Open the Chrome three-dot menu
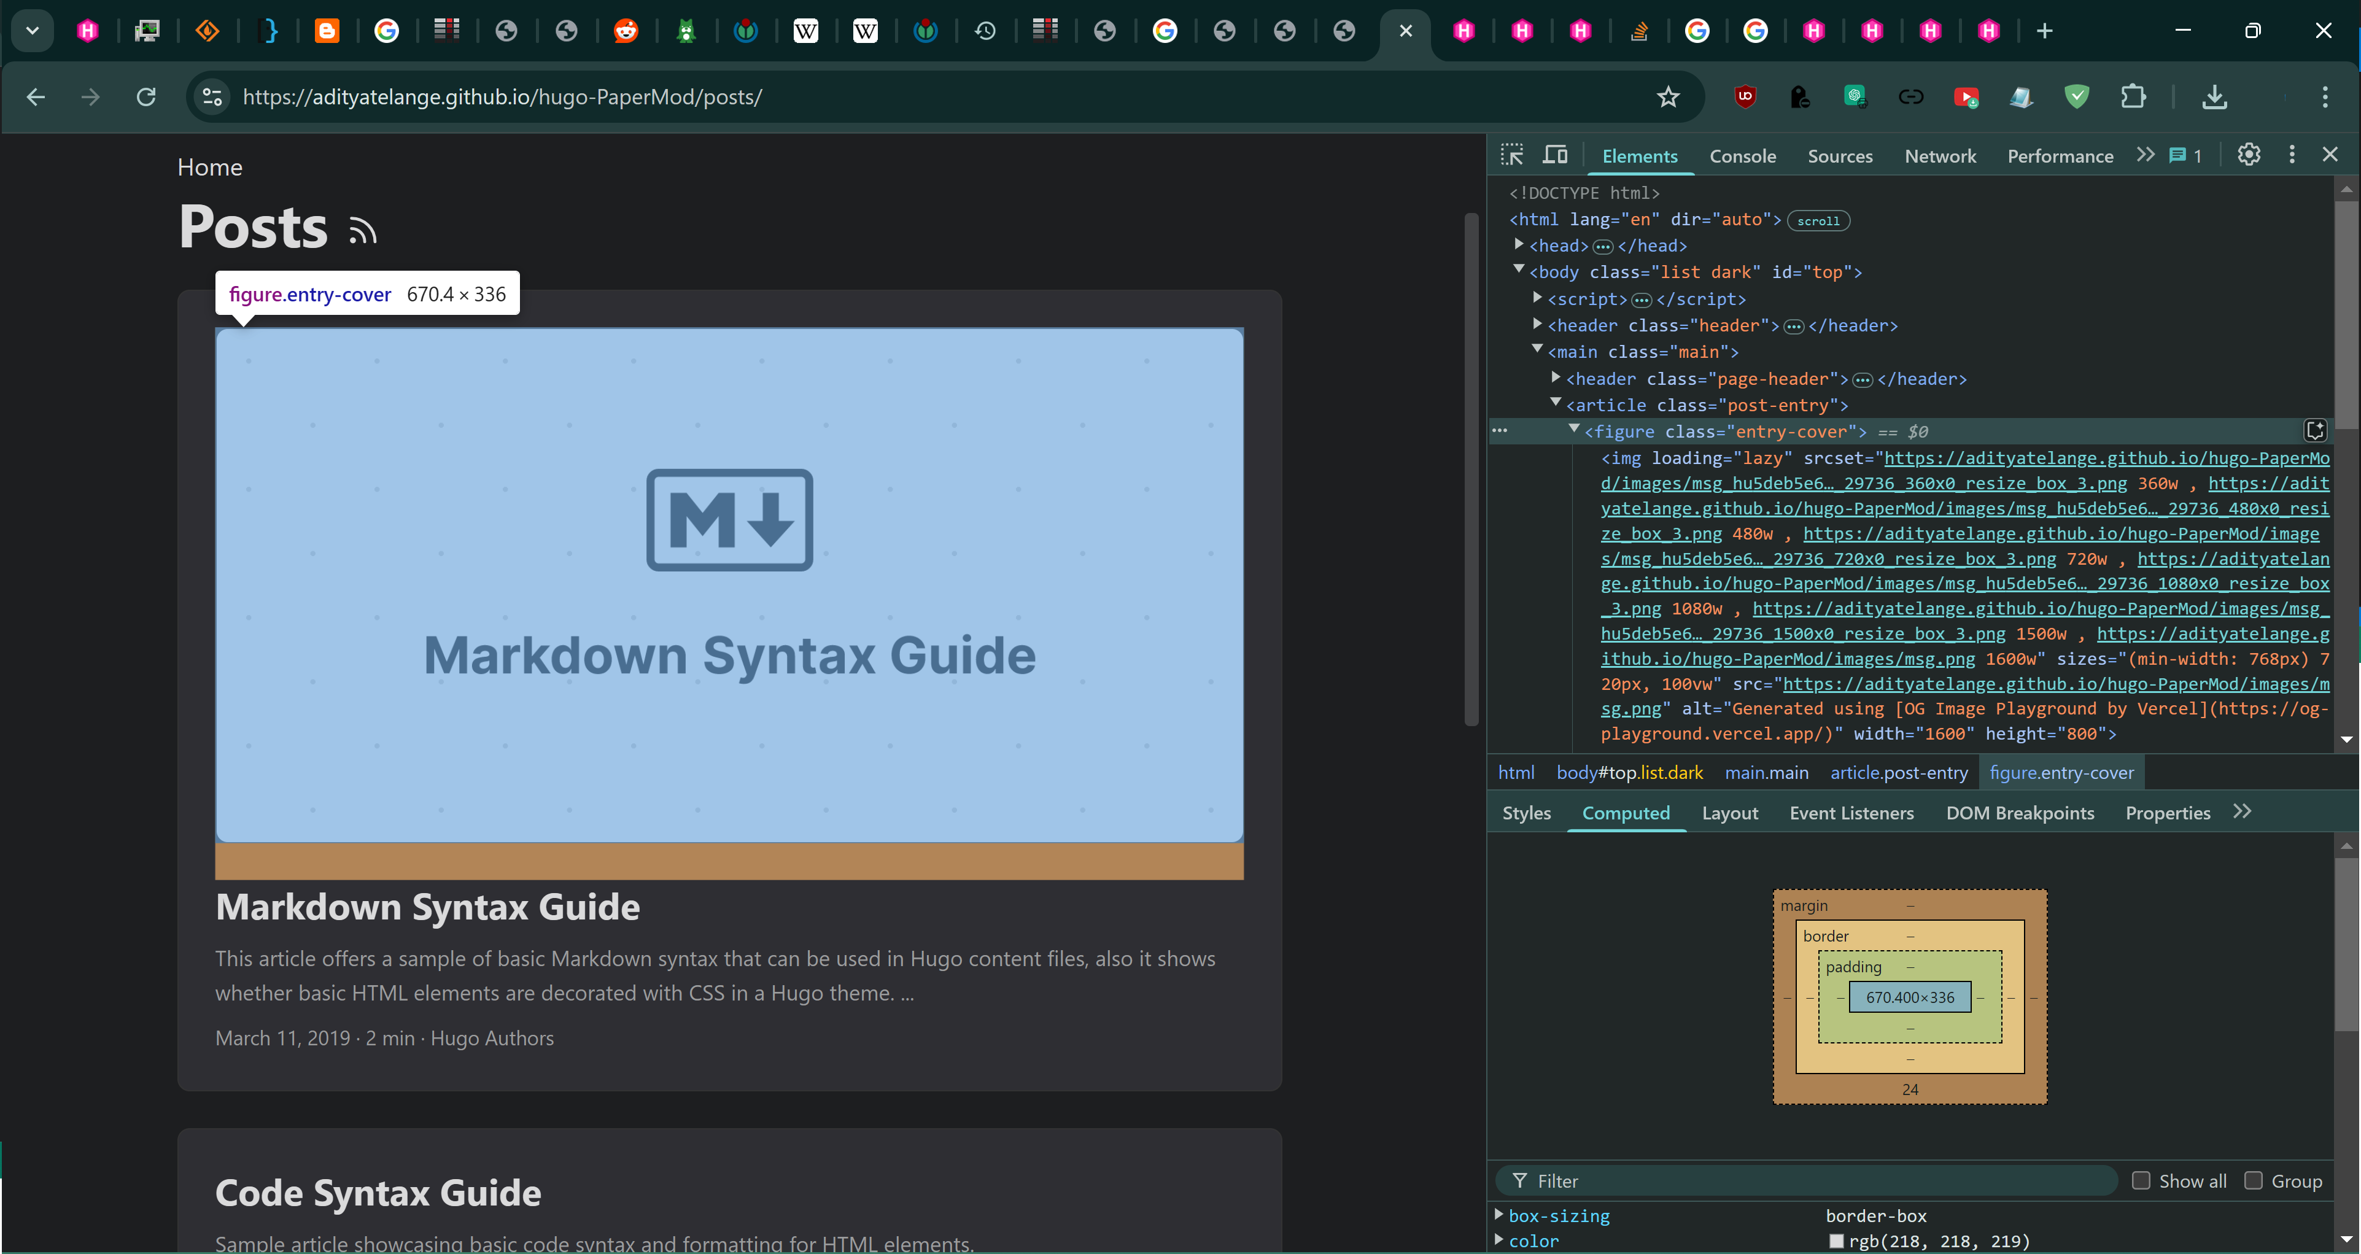This screenshot has height=1254, width=2361. [2325, 96]
